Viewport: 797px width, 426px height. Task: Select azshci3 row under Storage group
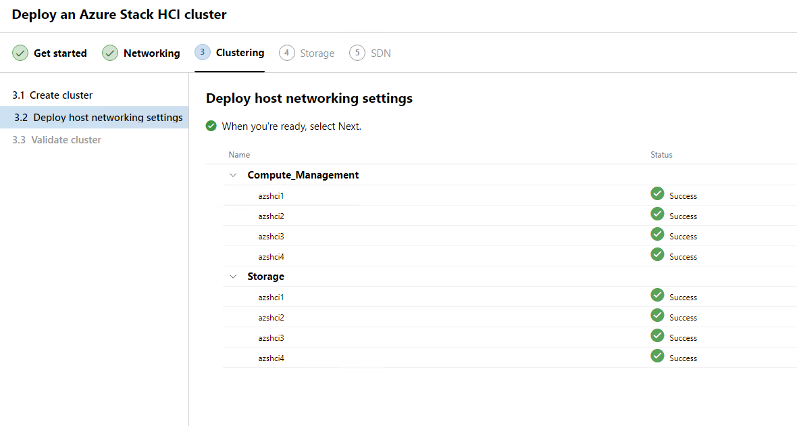pos(271,338)
